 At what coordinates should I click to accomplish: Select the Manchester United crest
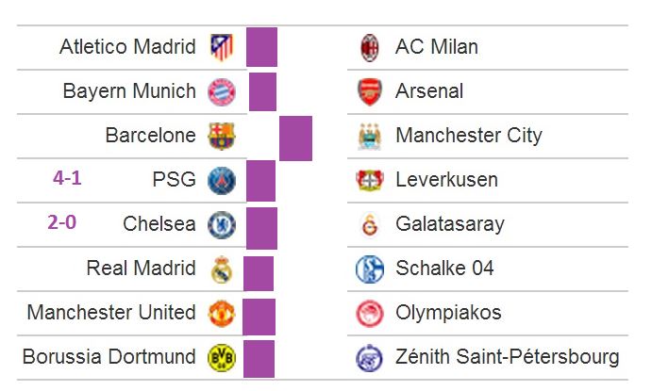click(x=222, y=314)
